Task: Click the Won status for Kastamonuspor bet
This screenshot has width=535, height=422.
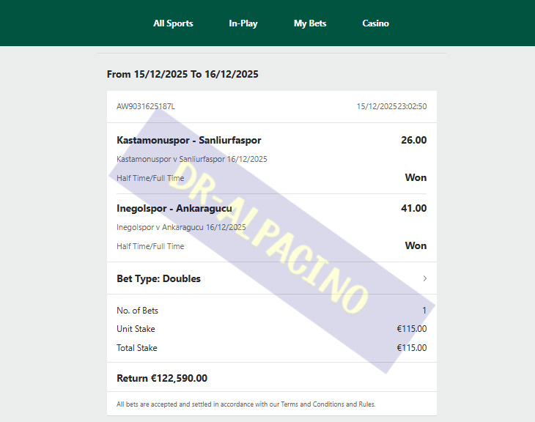Action: coord(416,178)
